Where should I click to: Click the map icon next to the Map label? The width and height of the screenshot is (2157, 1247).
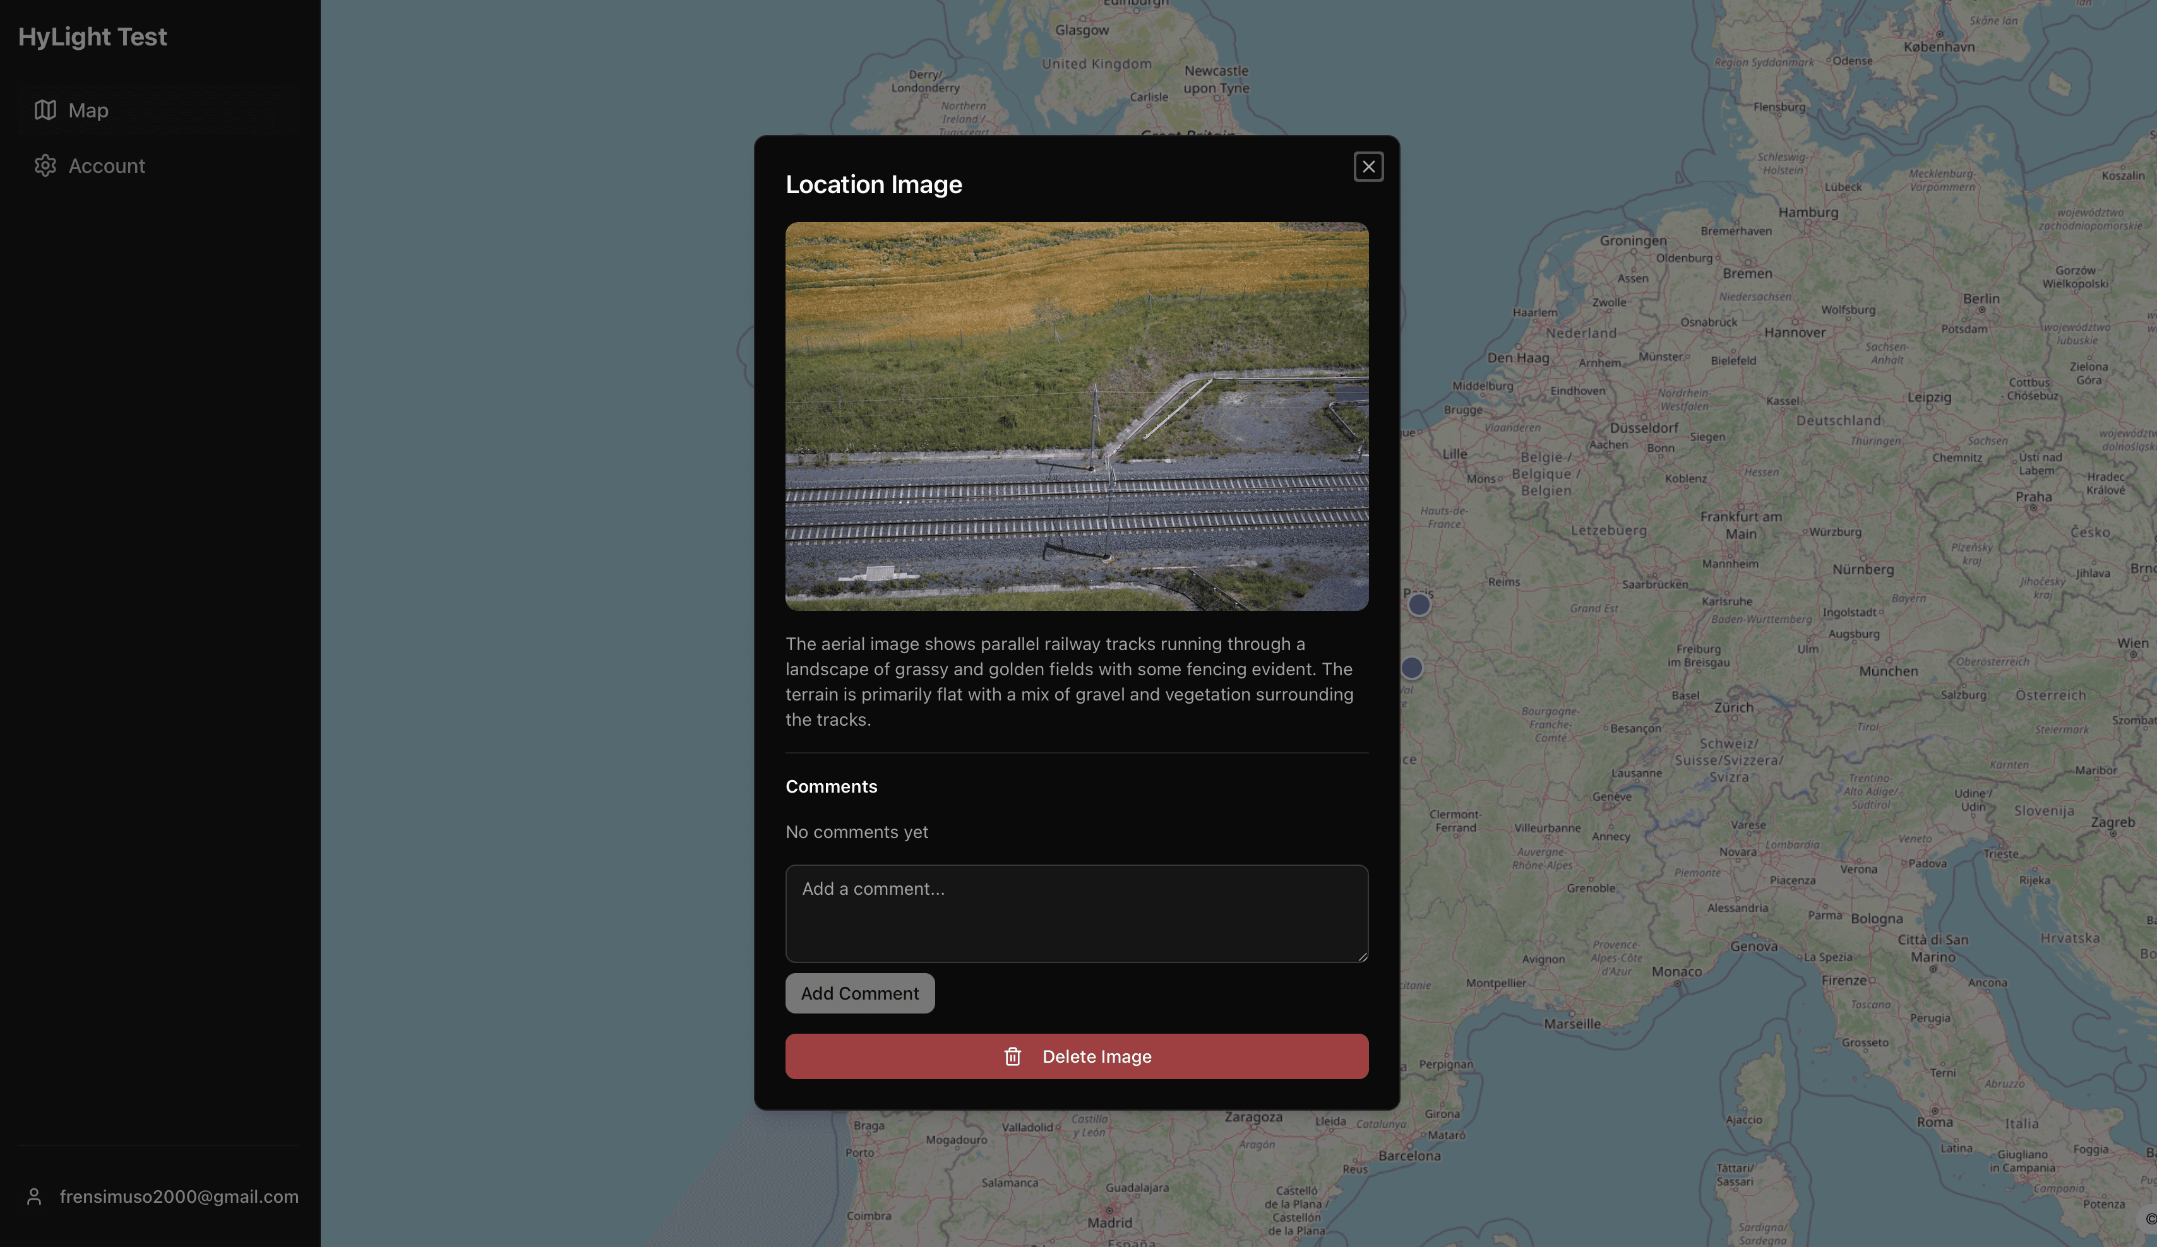coord(45,109)
